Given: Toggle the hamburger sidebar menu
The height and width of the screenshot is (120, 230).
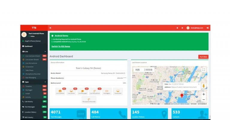Looking at the screenshot, I should [50, 28].
